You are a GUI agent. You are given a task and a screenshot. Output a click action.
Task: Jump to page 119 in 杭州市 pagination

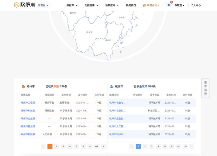click(185, 147)
